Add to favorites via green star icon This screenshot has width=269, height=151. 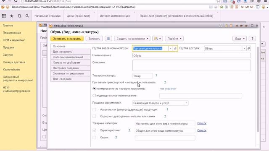pyautogui.click(x=222, y=7)
